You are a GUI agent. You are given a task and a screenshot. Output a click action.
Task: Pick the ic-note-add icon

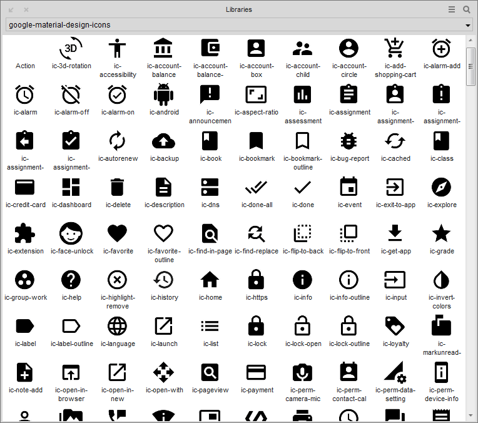tap(24, 372)
